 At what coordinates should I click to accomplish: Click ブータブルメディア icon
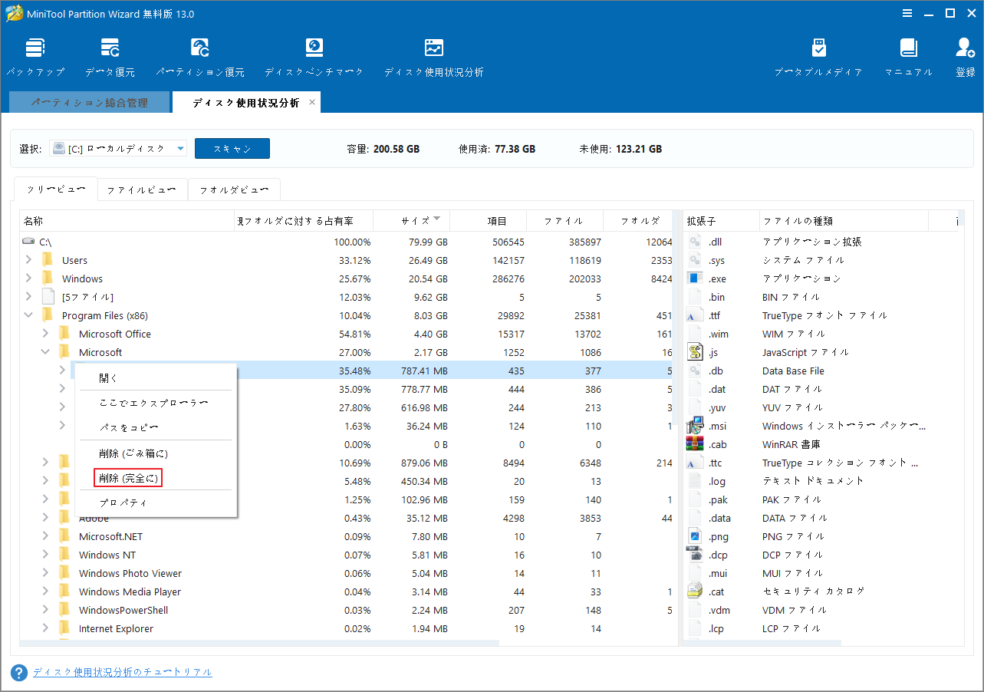[818, 55]
